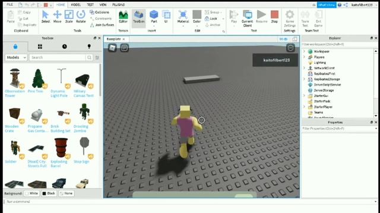Open the FILE menu

click(x=9, y=5)
